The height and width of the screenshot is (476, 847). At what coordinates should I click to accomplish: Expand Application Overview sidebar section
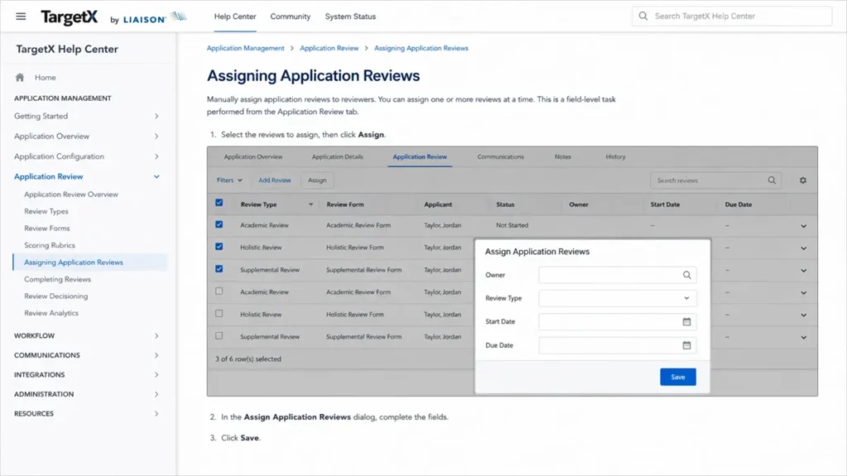click(x=156, y=136)
